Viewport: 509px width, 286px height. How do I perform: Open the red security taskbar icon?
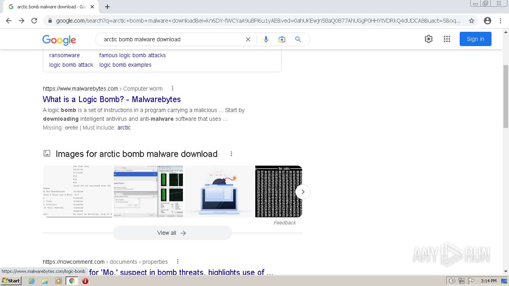(x=85, y=281)
